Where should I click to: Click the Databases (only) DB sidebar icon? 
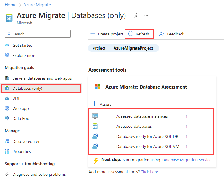pyautogui.click(x=7, y=88)
